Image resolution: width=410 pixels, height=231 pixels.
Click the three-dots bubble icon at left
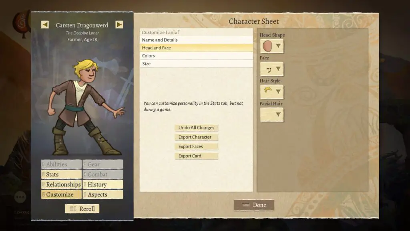point(20,197)
